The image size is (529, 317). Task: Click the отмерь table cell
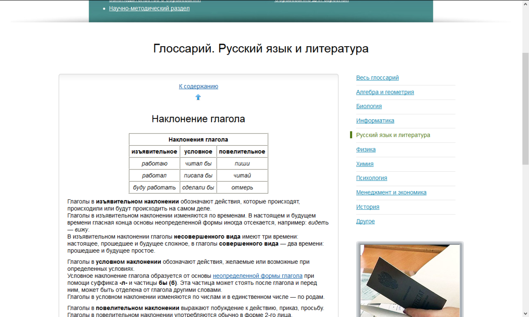pyautogui.click(x=242, y=187)
